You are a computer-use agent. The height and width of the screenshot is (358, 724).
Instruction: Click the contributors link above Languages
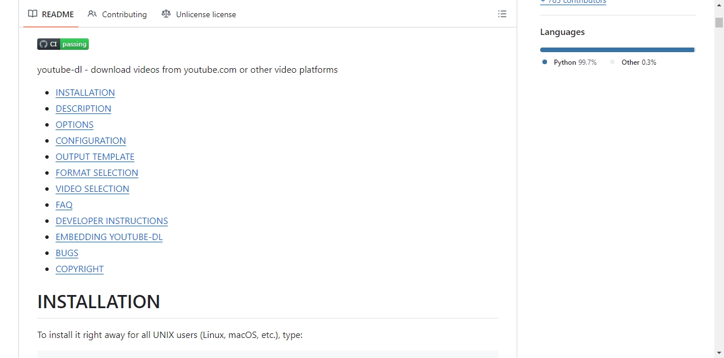(x=573, y=2)
